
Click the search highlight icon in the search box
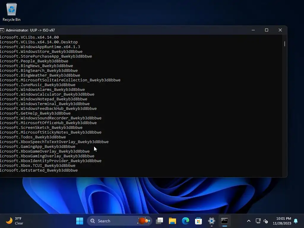[144, 221]
